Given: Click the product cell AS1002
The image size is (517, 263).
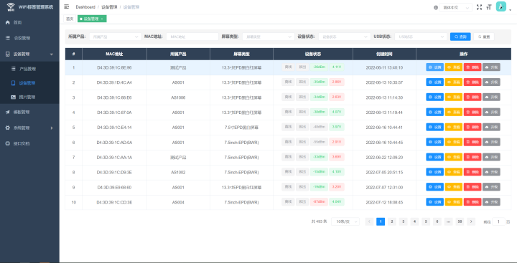Looking at the screenshot, I should pos(178,172).
